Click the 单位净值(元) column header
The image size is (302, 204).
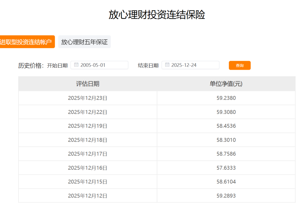[x=226, y=84]
